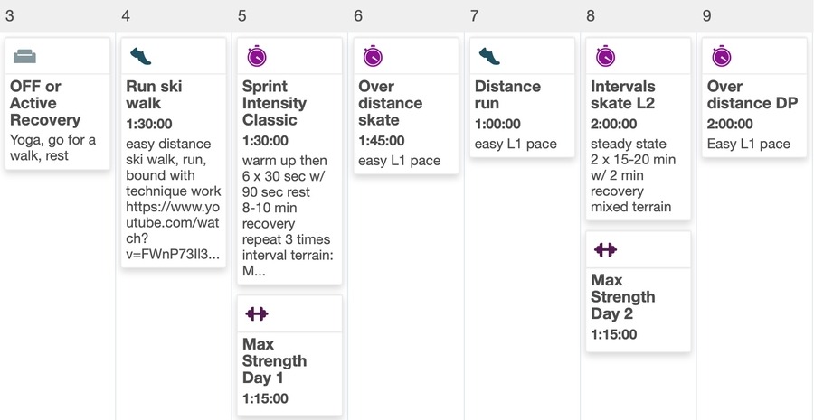Open Max Strength Day 2 title
Screen dimensions: 814x420
click(622, 296)
